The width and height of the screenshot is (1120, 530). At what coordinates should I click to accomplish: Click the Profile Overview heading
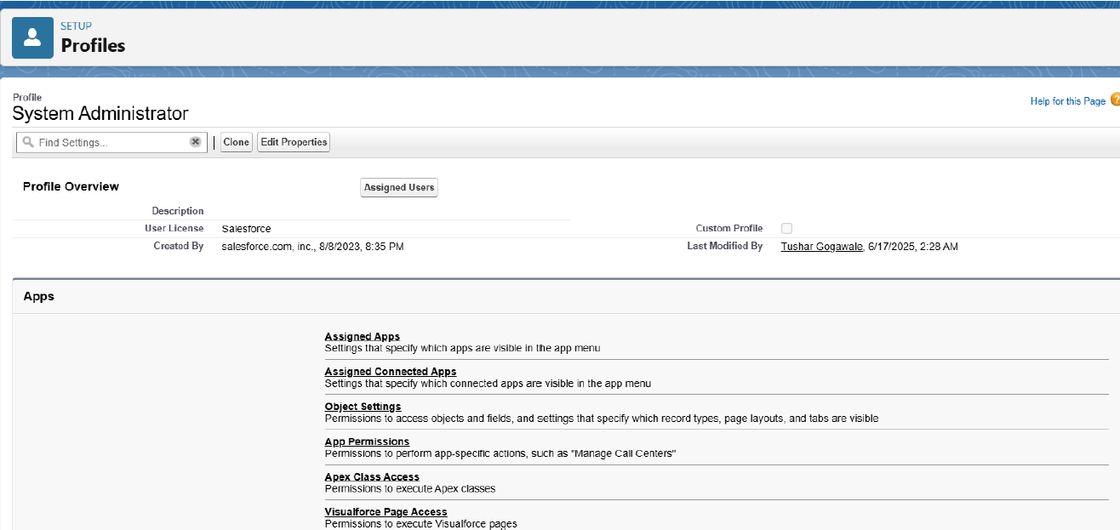pyautogui.click(x=71, y=186)
